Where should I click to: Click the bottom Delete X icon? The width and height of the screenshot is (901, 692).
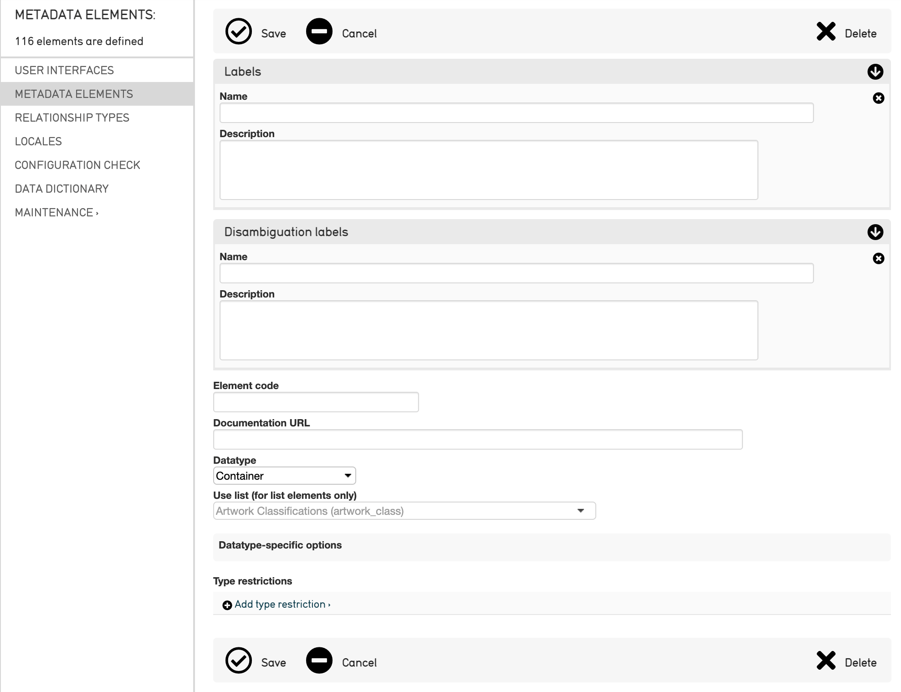pos(825,660)
